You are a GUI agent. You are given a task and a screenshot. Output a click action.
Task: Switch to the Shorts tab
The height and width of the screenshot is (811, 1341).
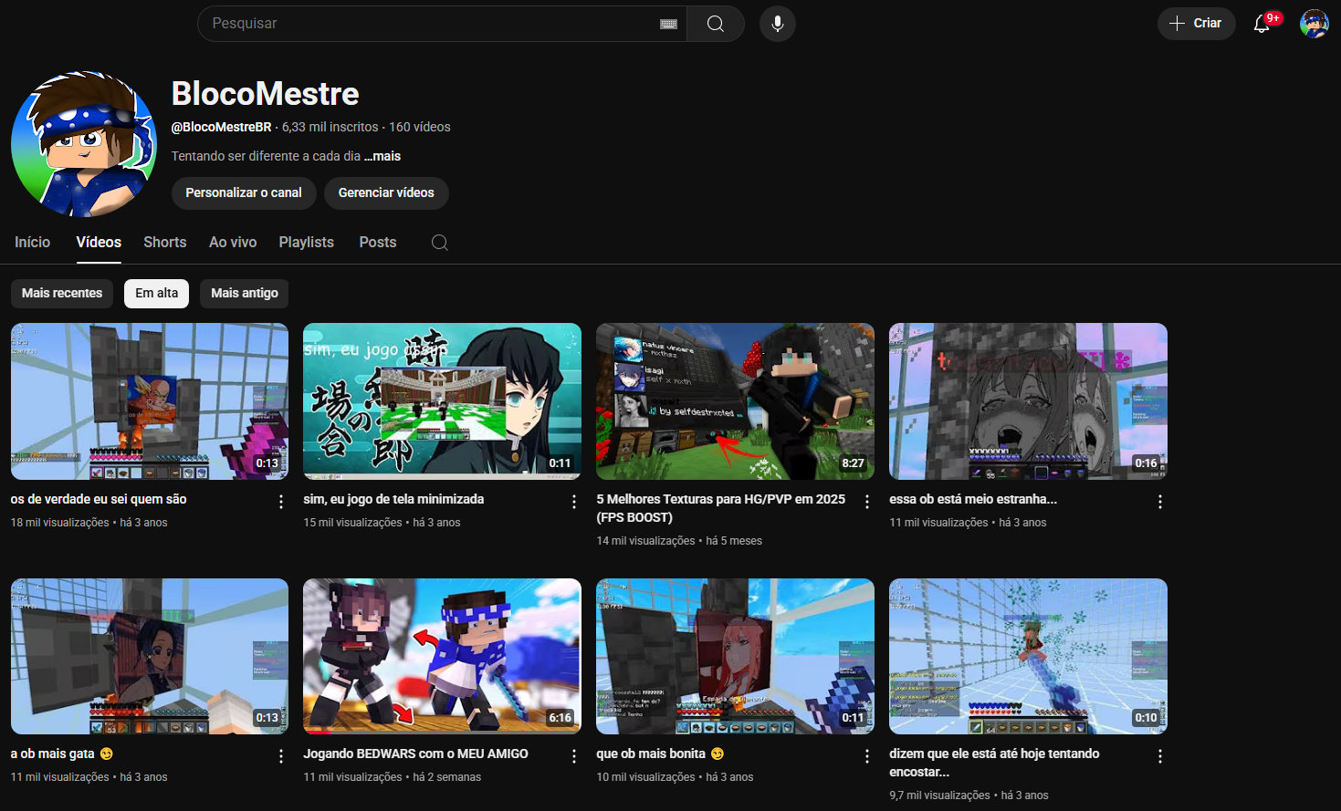point(165,242)
